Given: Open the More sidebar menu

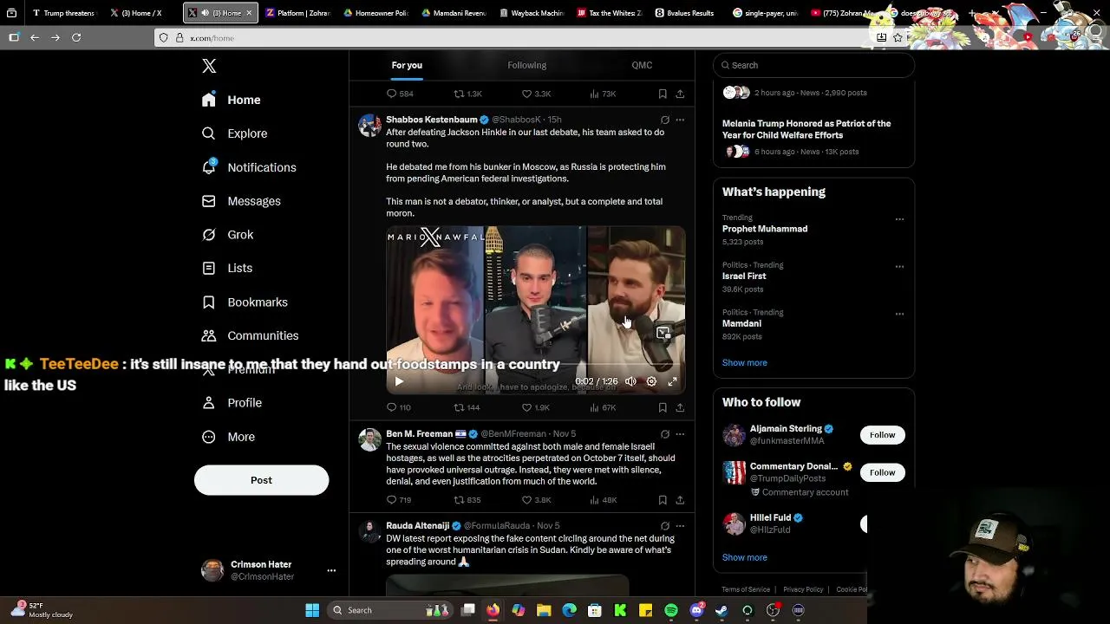Looking at the screenshot, I should (228, 437).
